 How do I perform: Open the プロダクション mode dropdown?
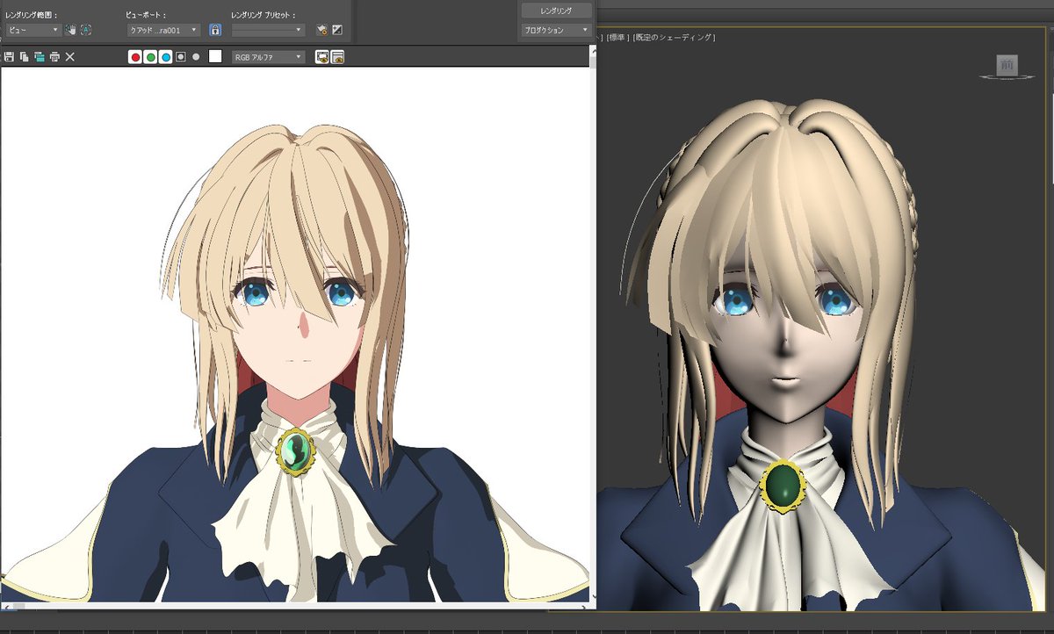556,30
